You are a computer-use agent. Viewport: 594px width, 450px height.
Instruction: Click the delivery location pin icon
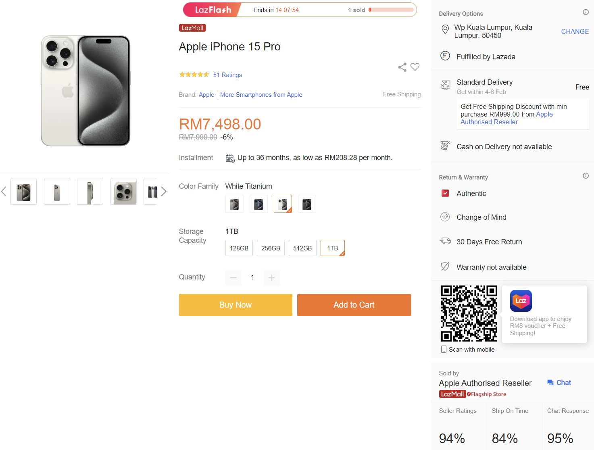[445, 30]
